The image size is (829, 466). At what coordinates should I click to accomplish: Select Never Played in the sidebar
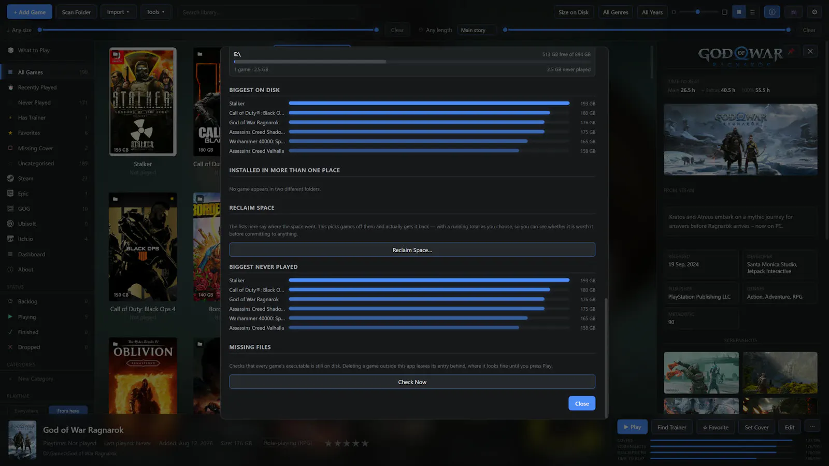pyautogui.click(x=48, y=103)
